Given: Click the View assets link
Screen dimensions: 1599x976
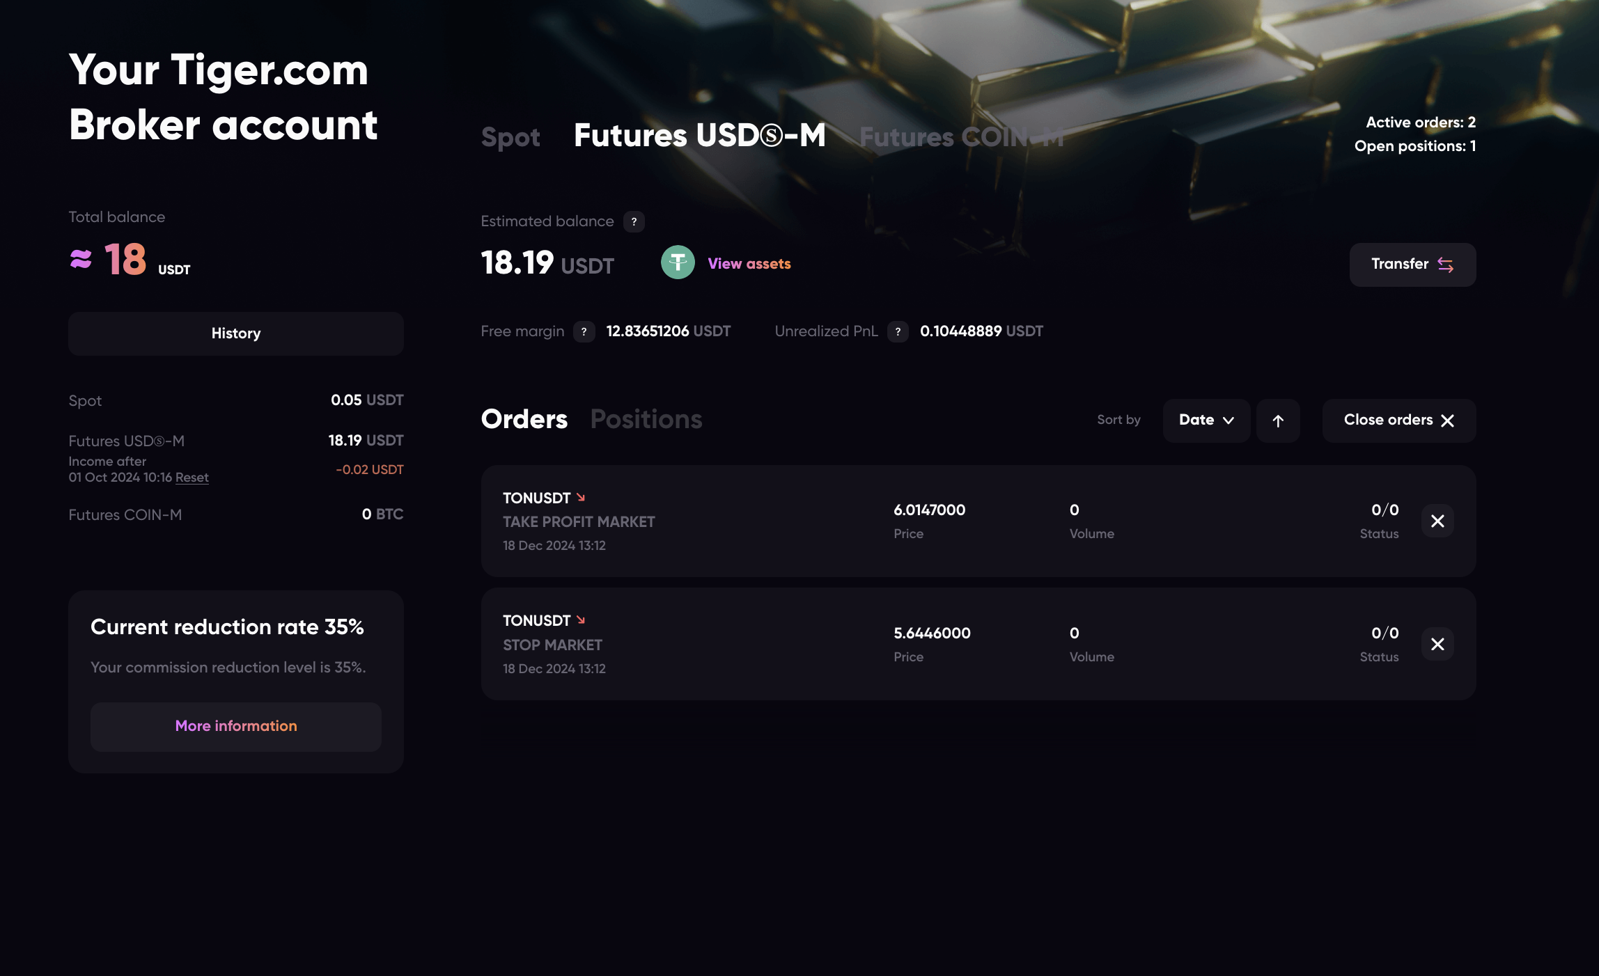Looking at the screenshot, I should point(749,264).
